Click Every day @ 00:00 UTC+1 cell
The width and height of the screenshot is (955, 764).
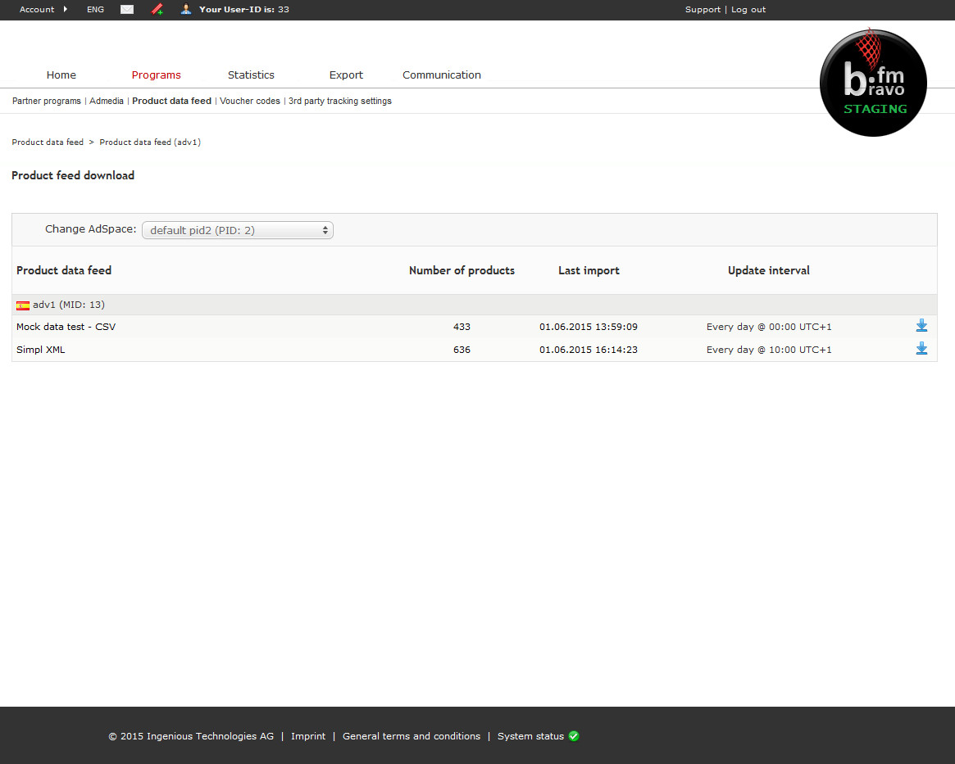click(x=769, y=327)
